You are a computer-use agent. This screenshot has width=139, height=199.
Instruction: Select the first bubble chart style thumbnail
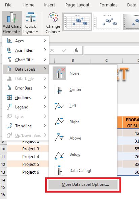coord(77,22)
